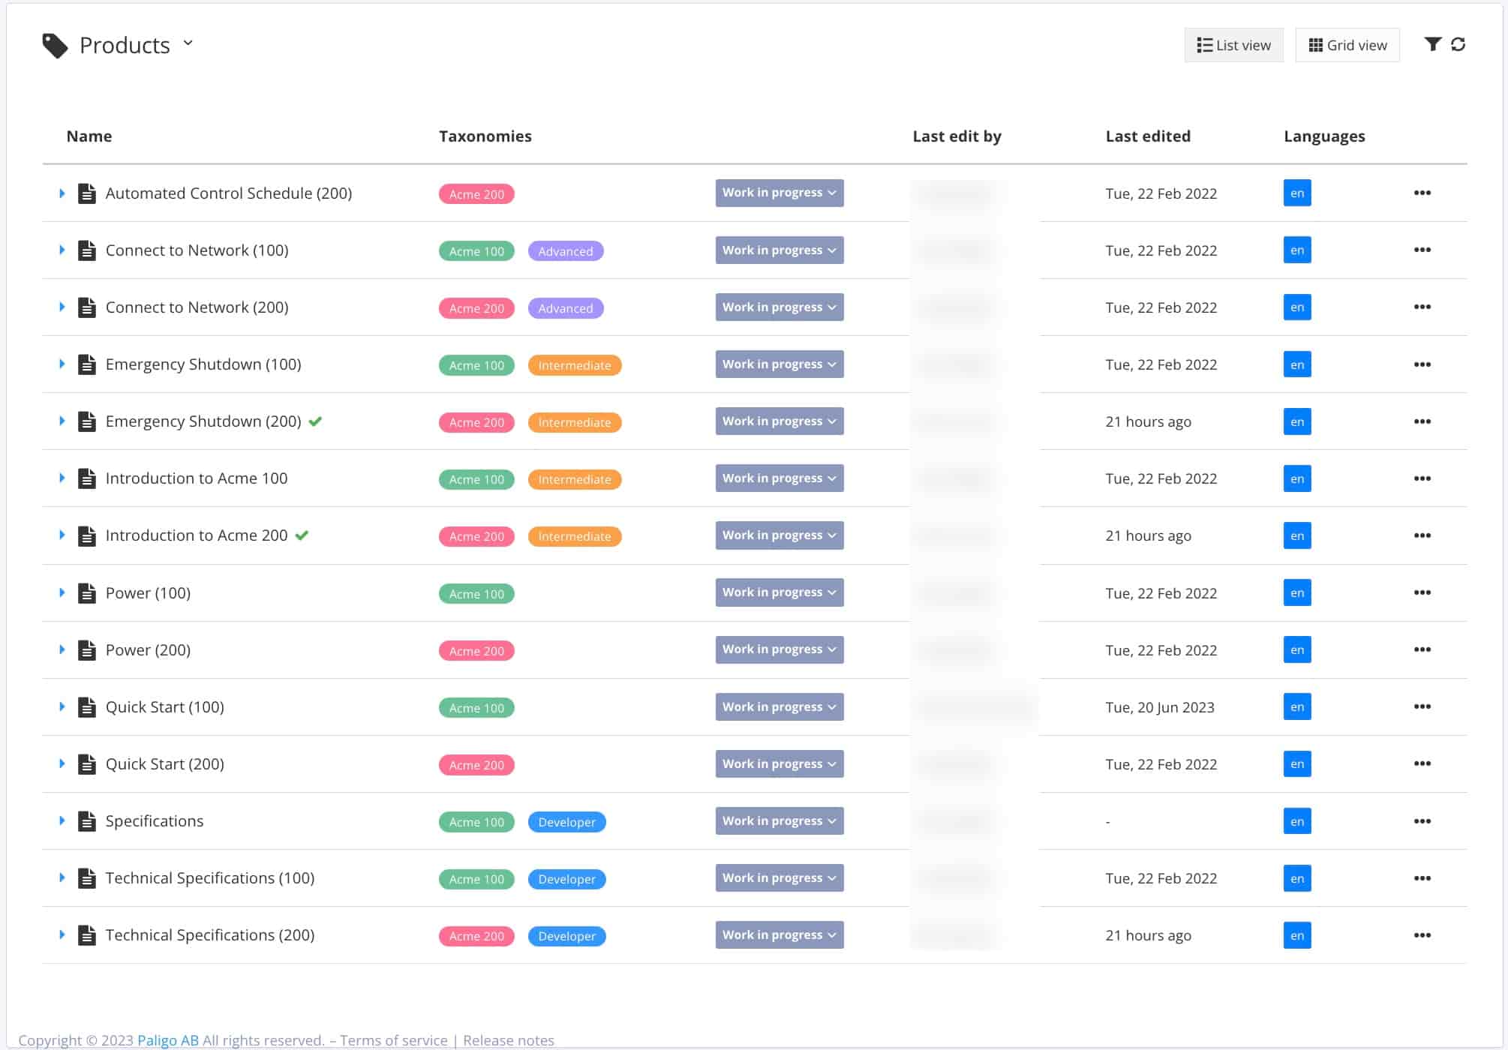Image resolution: width=1508 pixels, height=1050 pixels.
Task: Click the Developer tag on Specifications row
Action: 566,822
